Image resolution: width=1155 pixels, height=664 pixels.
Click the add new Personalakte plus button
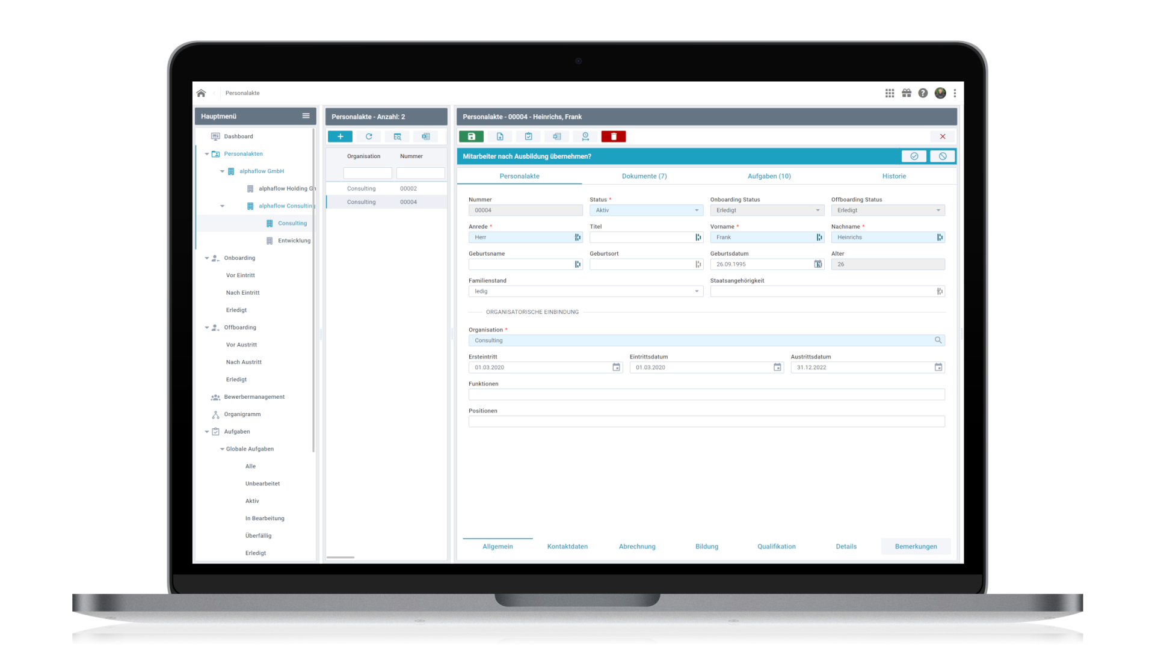tap(340, 137)
